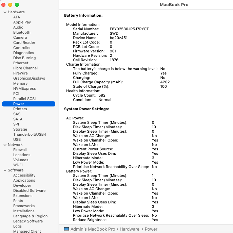Select Extensions under Software
The height and width of the screenshot is (233, 233).
point(23,196)
